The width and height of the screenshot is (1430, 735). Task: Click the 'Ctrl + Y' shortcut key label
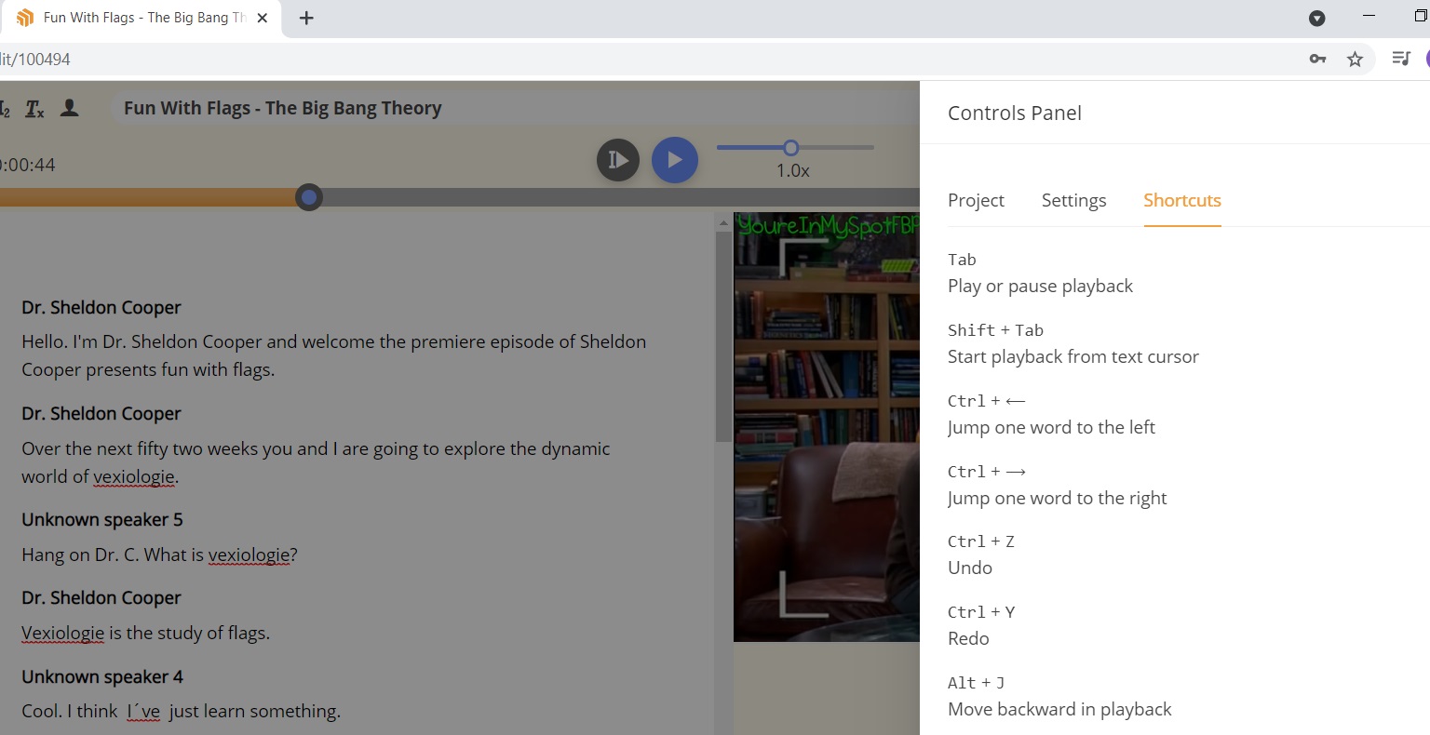point(981,612)
